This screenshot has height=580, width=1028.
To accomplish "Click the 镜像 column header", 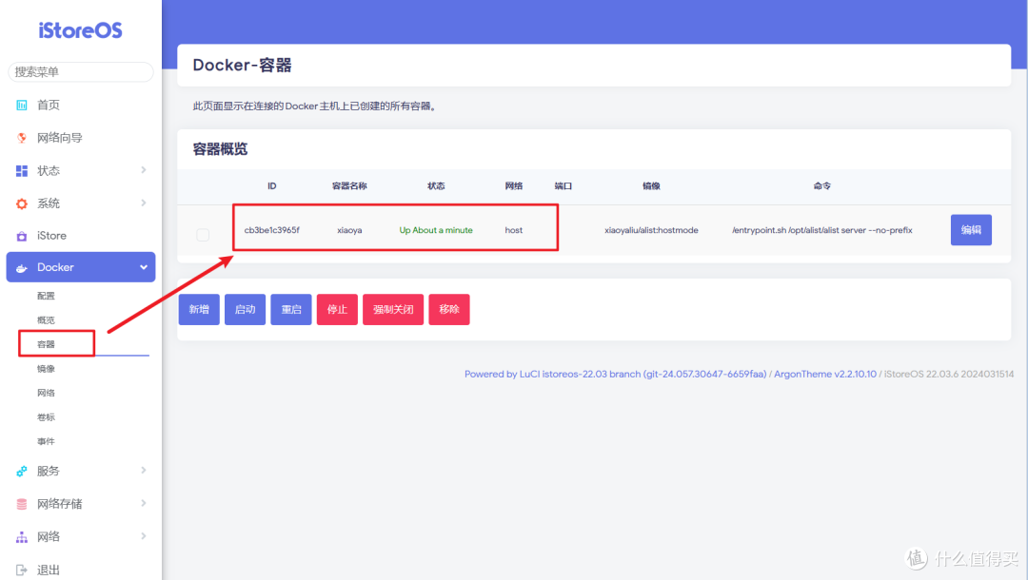I will [x=651, y=186].
